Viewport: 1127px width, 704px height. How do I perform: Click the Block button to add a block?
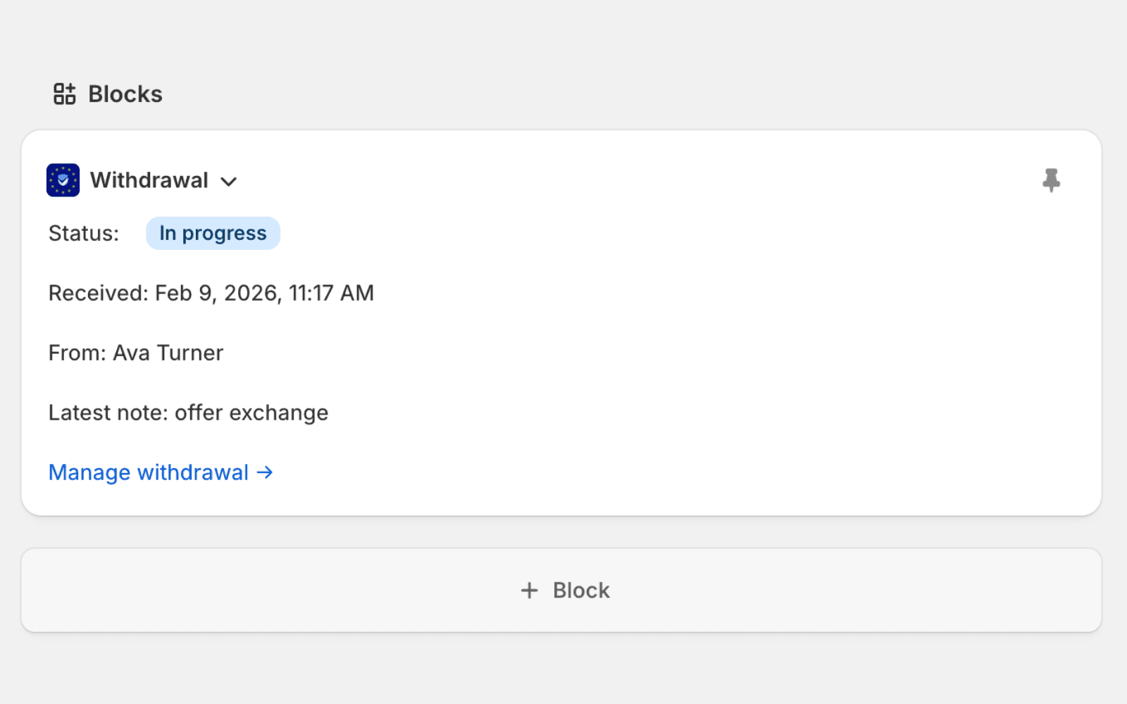click(x=563, y=590)
